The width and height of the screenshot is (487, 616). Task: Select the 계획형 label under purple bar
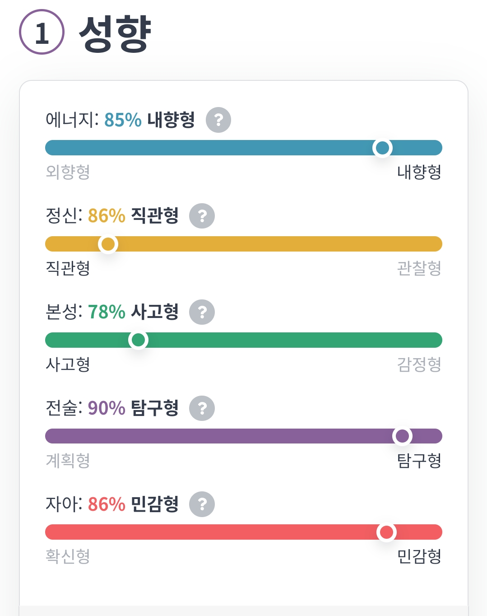coord(68,461)
